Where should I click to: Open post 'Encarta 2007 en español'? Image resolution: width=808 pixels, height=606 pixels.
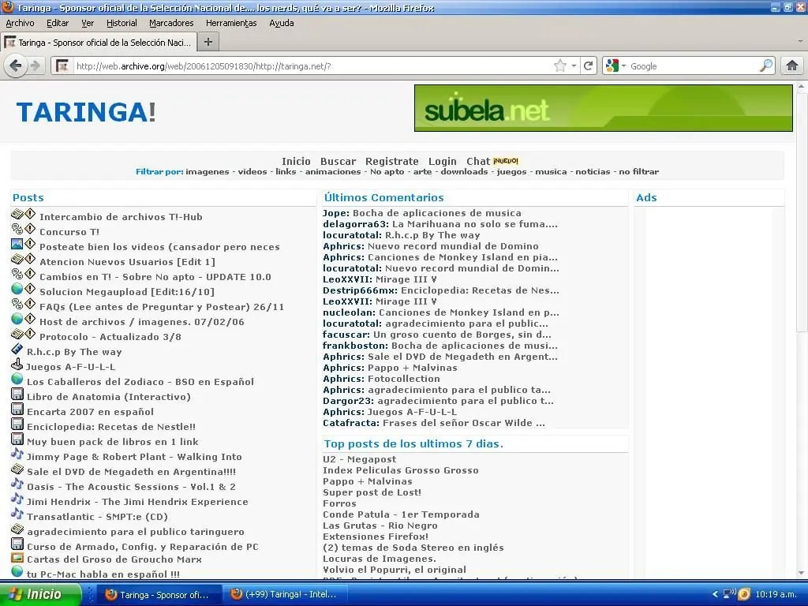pyautogui.click(x=90, y=412)
